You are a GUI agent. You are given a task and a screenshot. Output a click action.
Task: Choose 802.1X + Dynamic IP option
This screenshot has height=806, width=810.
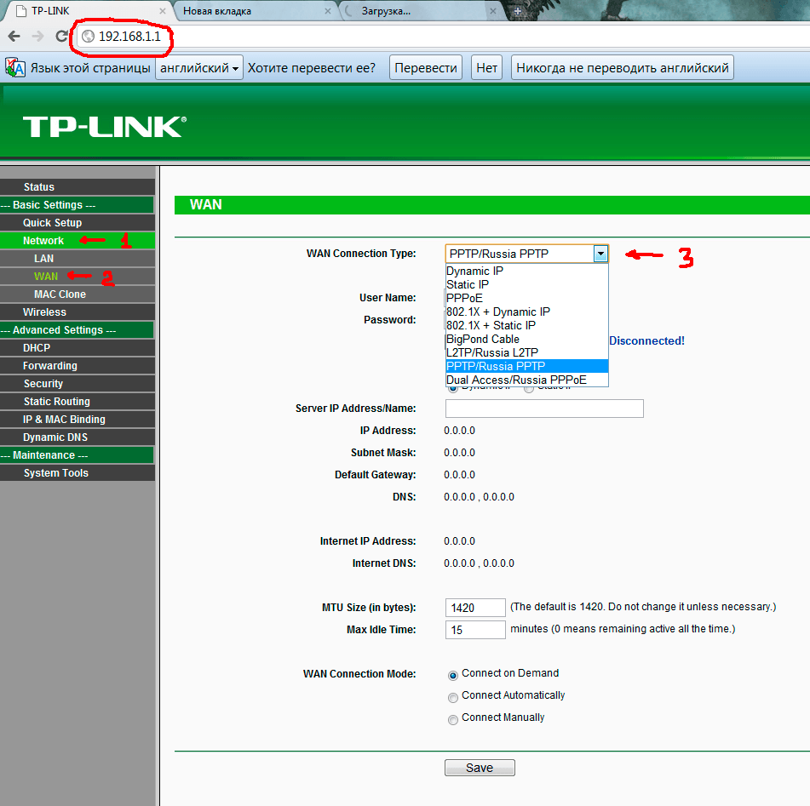(x=527, y=312)
